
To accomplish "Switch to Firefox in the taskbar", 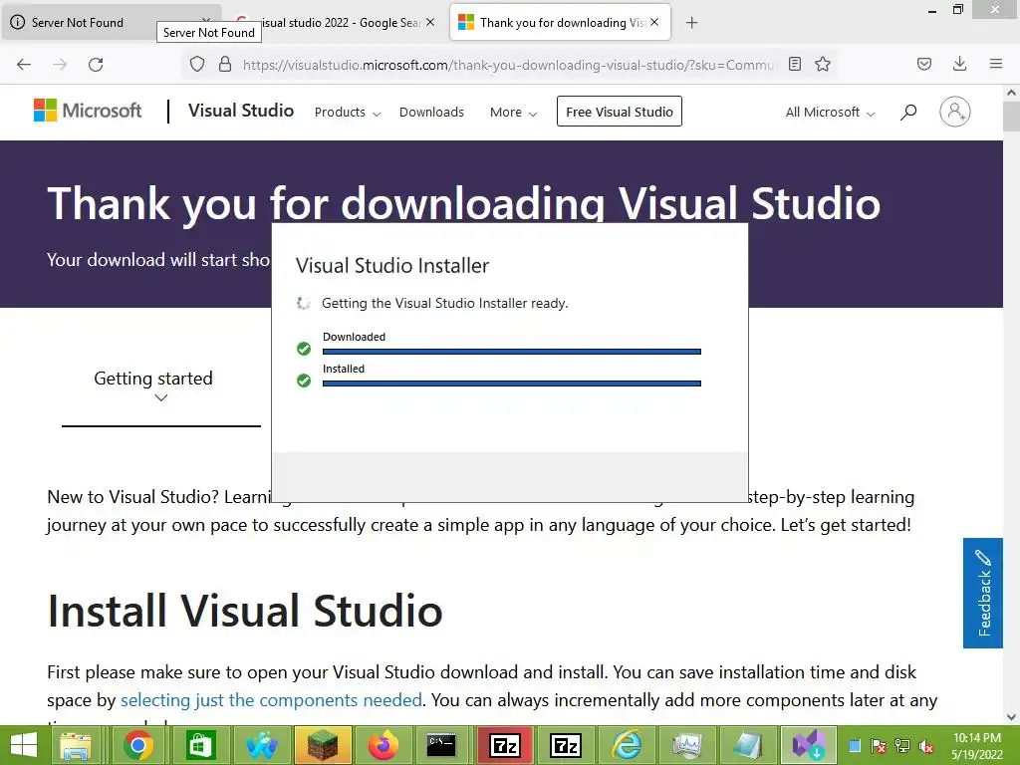I will click(383, 745).
